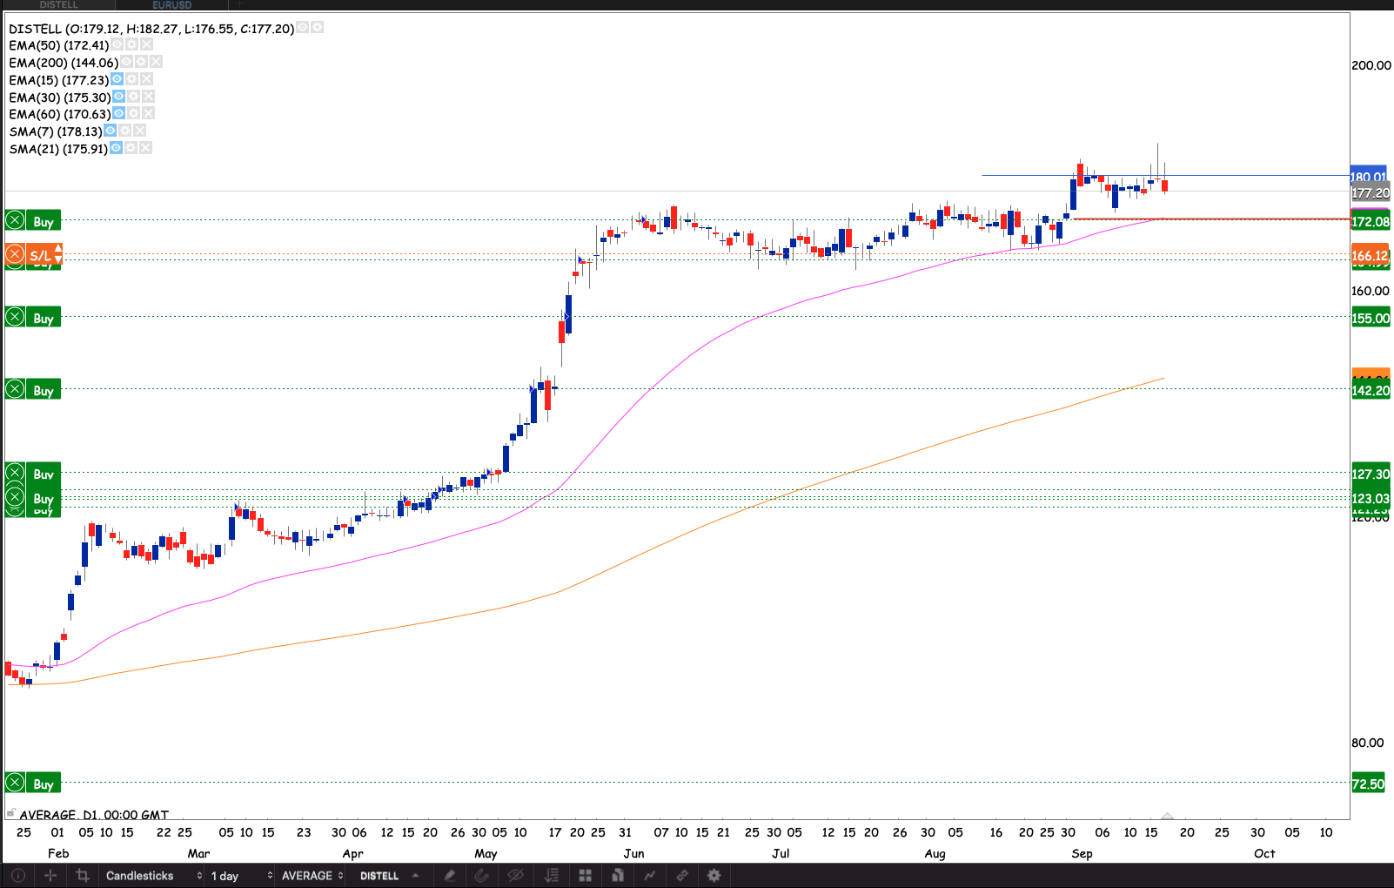1394x888 pixels.
Task: Open chart settings gear in bottom toolbar
Action: 714,876
